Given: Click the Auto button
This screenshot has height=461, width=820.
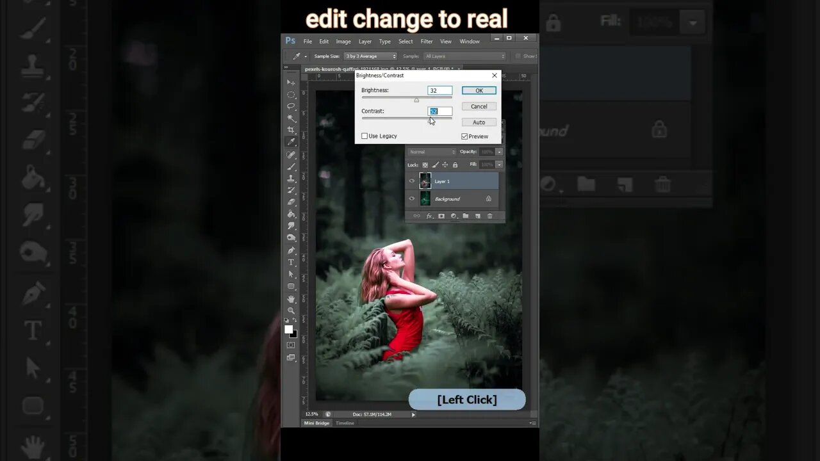Looking at the screenshot, I should coord(479,122).
